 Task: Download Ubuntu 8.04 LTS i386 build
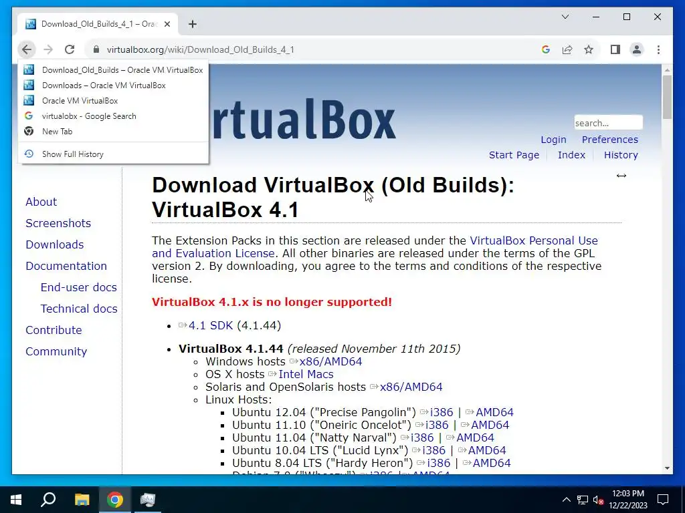(438, 463)
